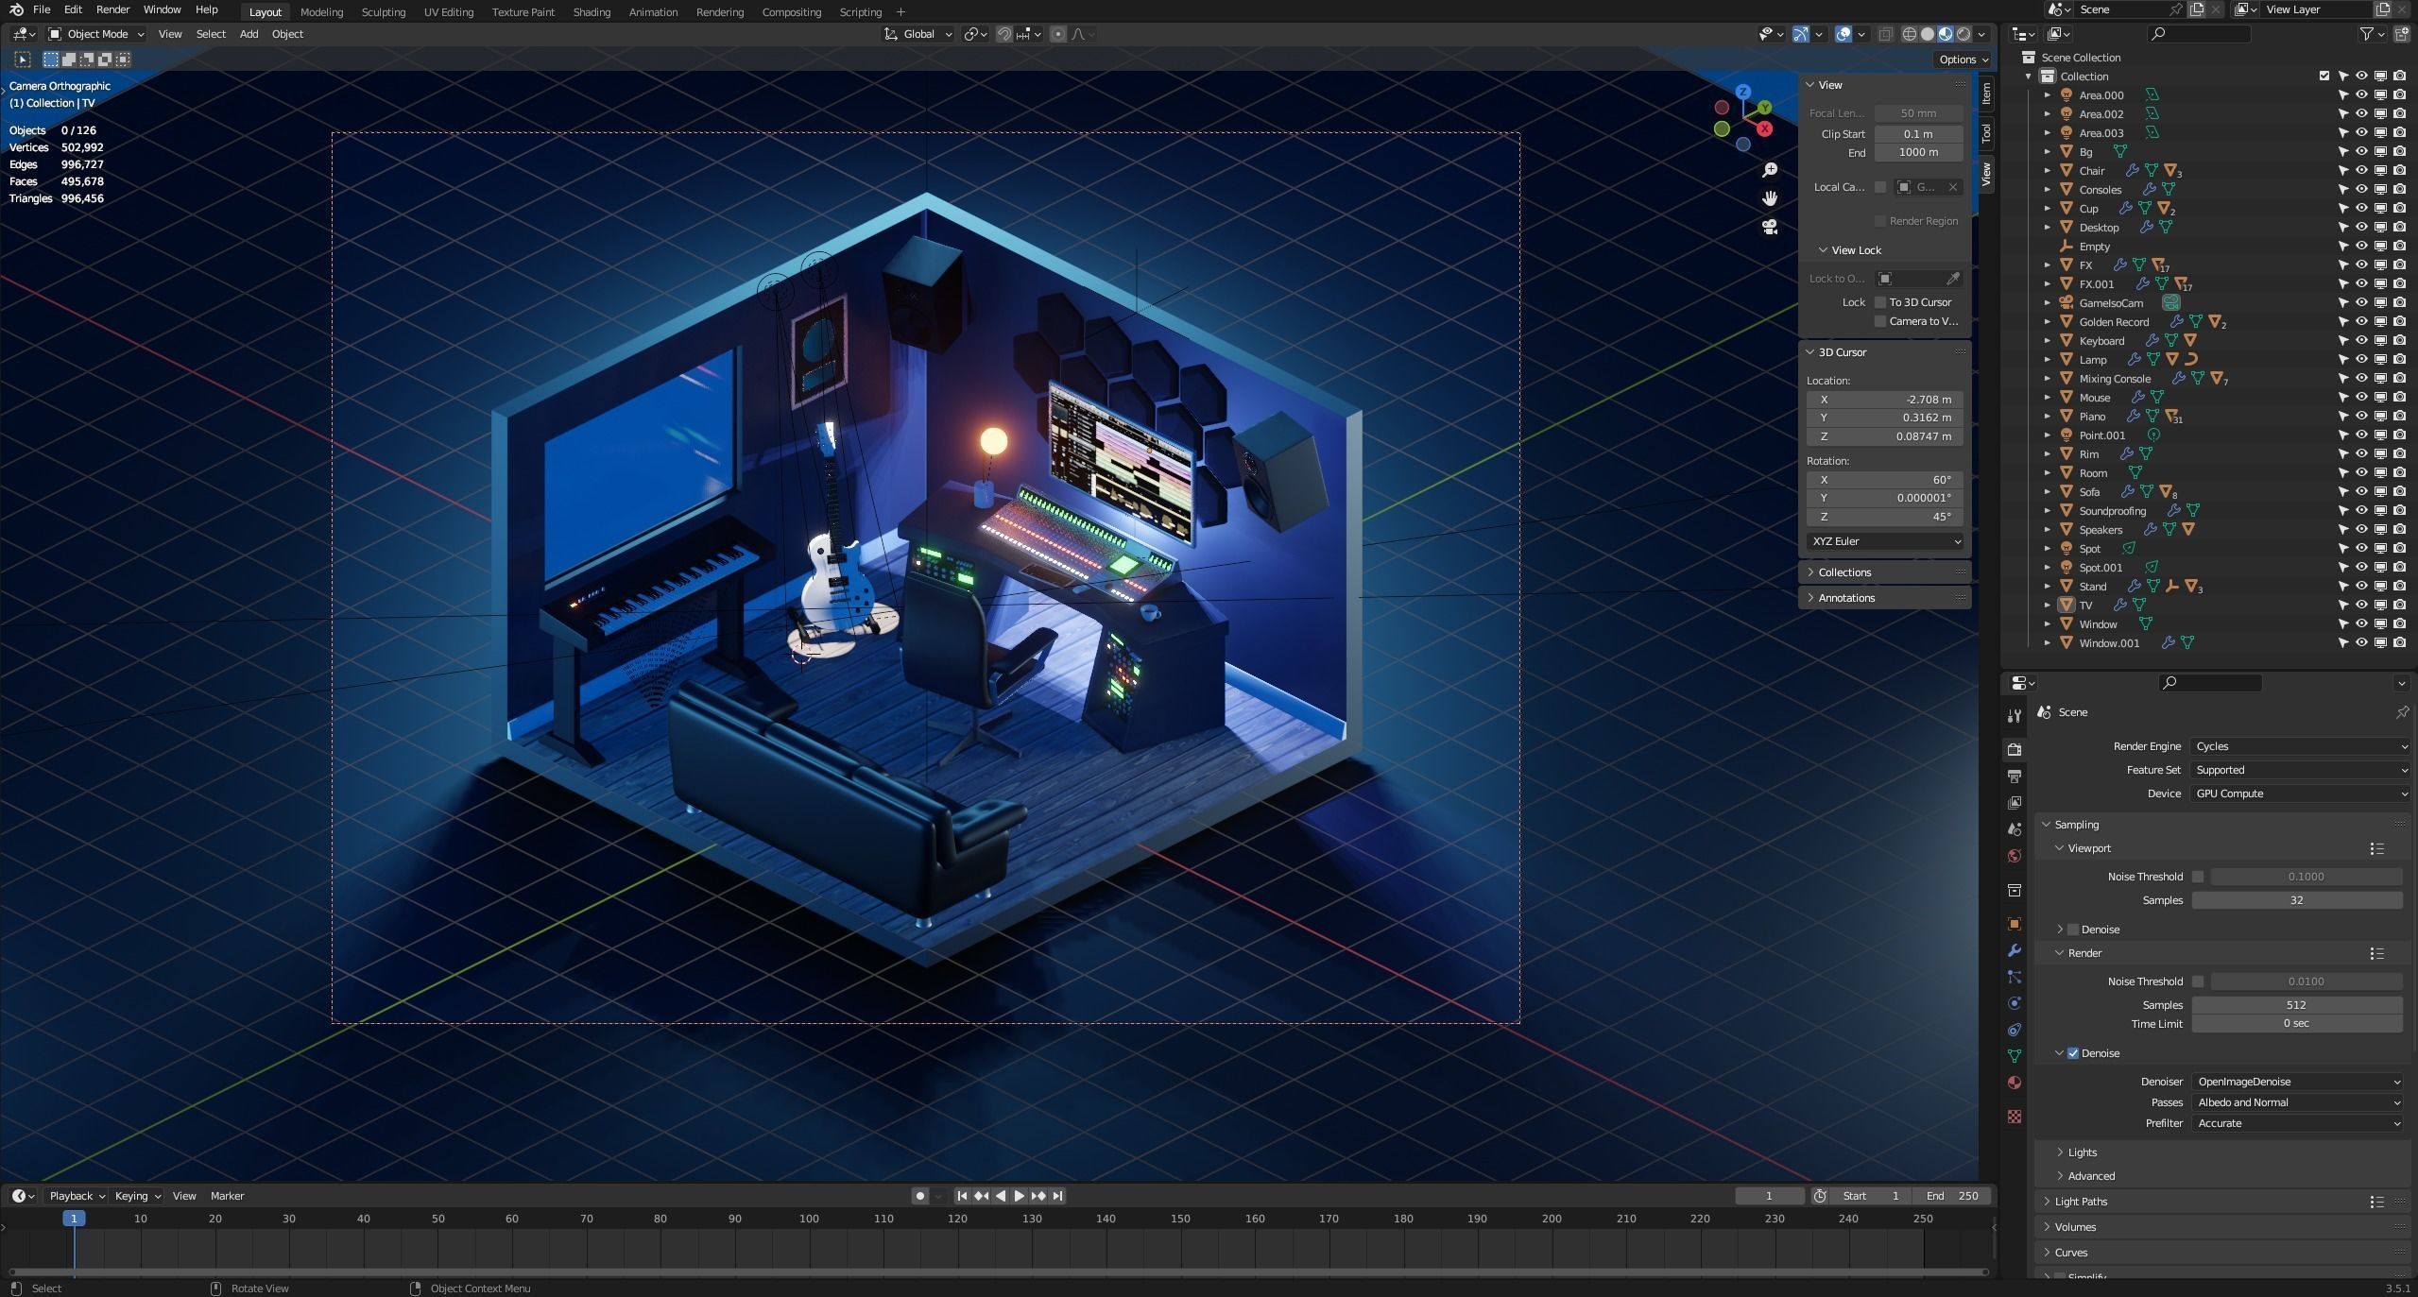Viewport: 2418px width, 1297px height.
Task: Jump to the timeline start frame
Action: coord(962,1196)
